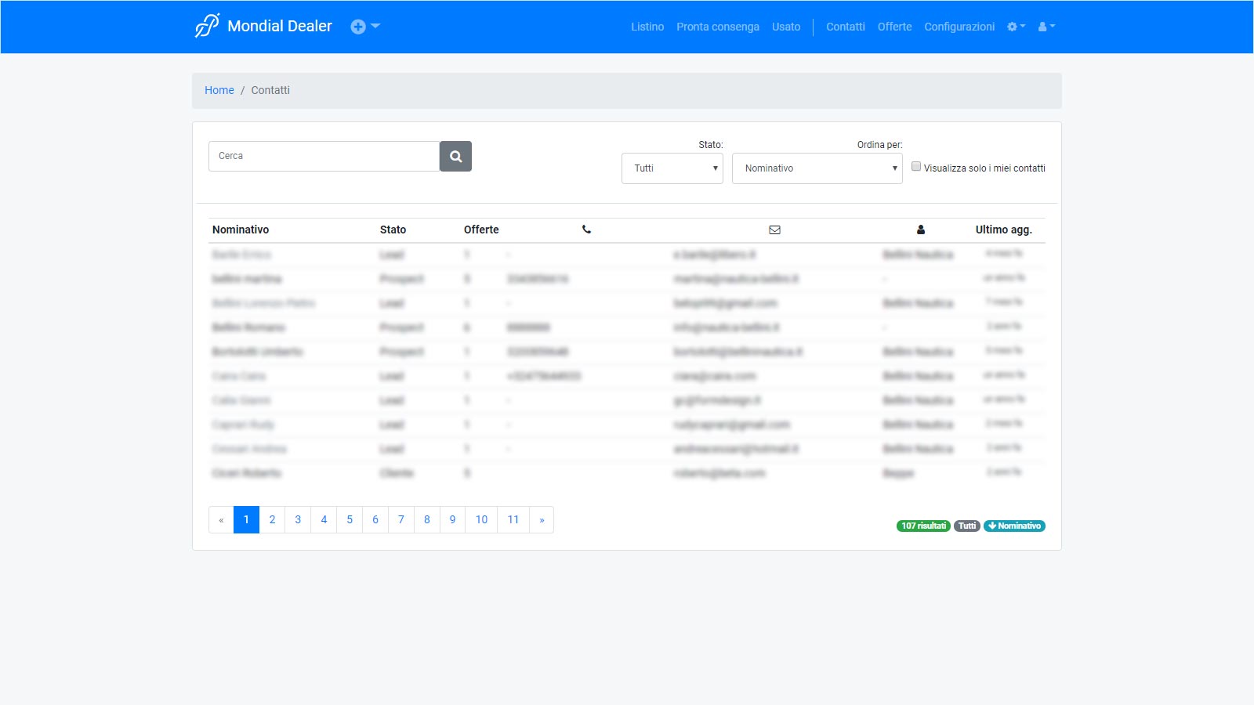Jump to page 11 of contacts

pos(513,519)
